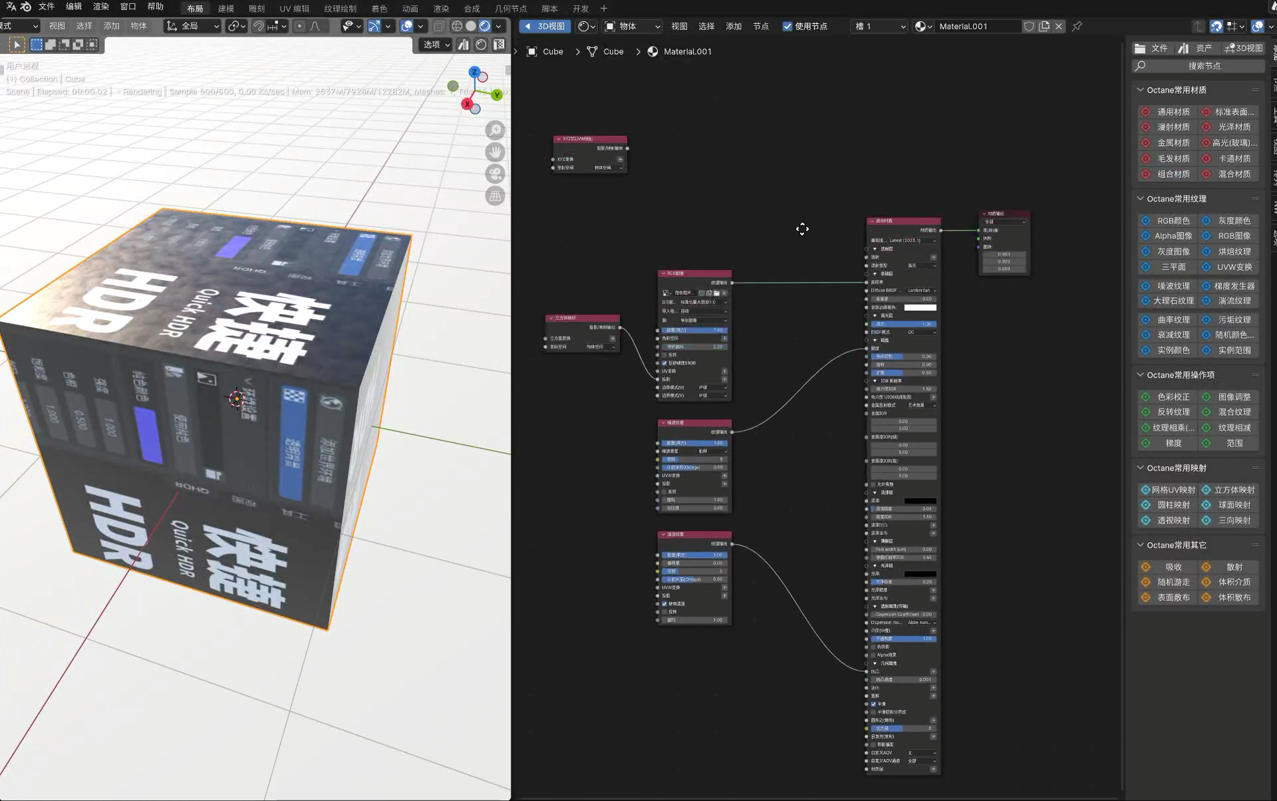Toggle the 允许焦散 checkbox in 通用材质 node

coord(874,484)
